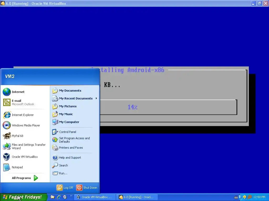Click the keyboard icon in system tray
The width and height of the screenshot is (269, 201).
click(x=236, y=197)
